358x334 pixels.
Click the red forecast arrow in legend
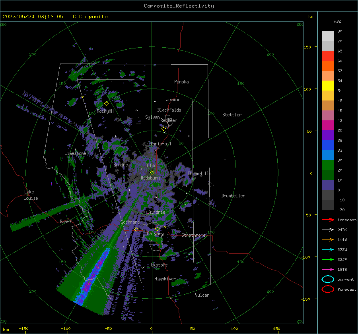(328, 220)
